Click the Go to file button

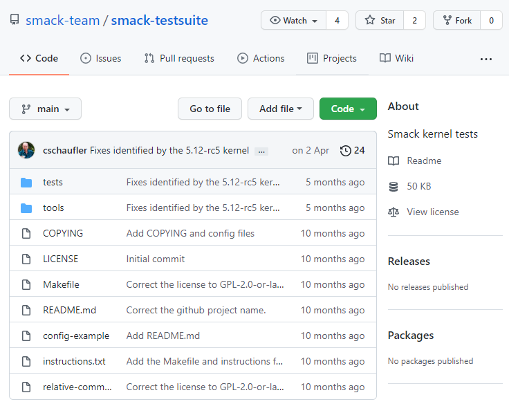[x=210, y=109]
